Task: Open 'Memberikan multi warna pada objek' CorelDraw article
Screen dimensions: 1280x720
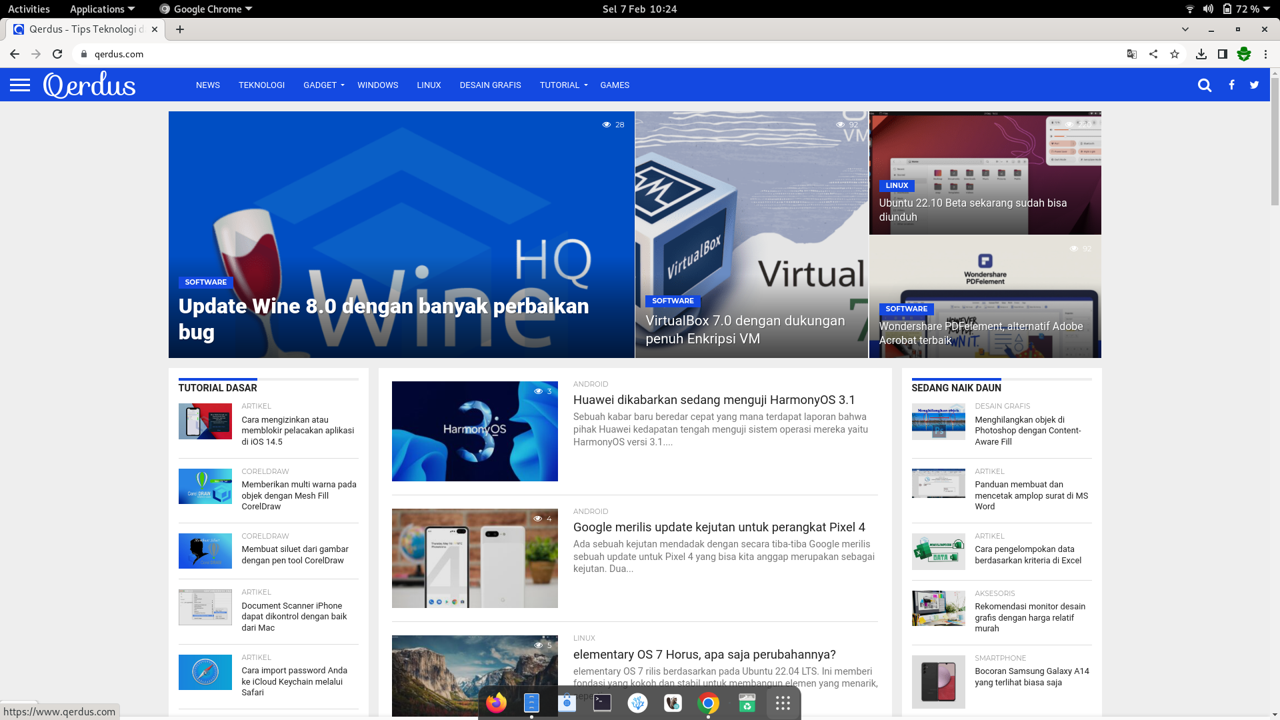Action: point(299,495)
